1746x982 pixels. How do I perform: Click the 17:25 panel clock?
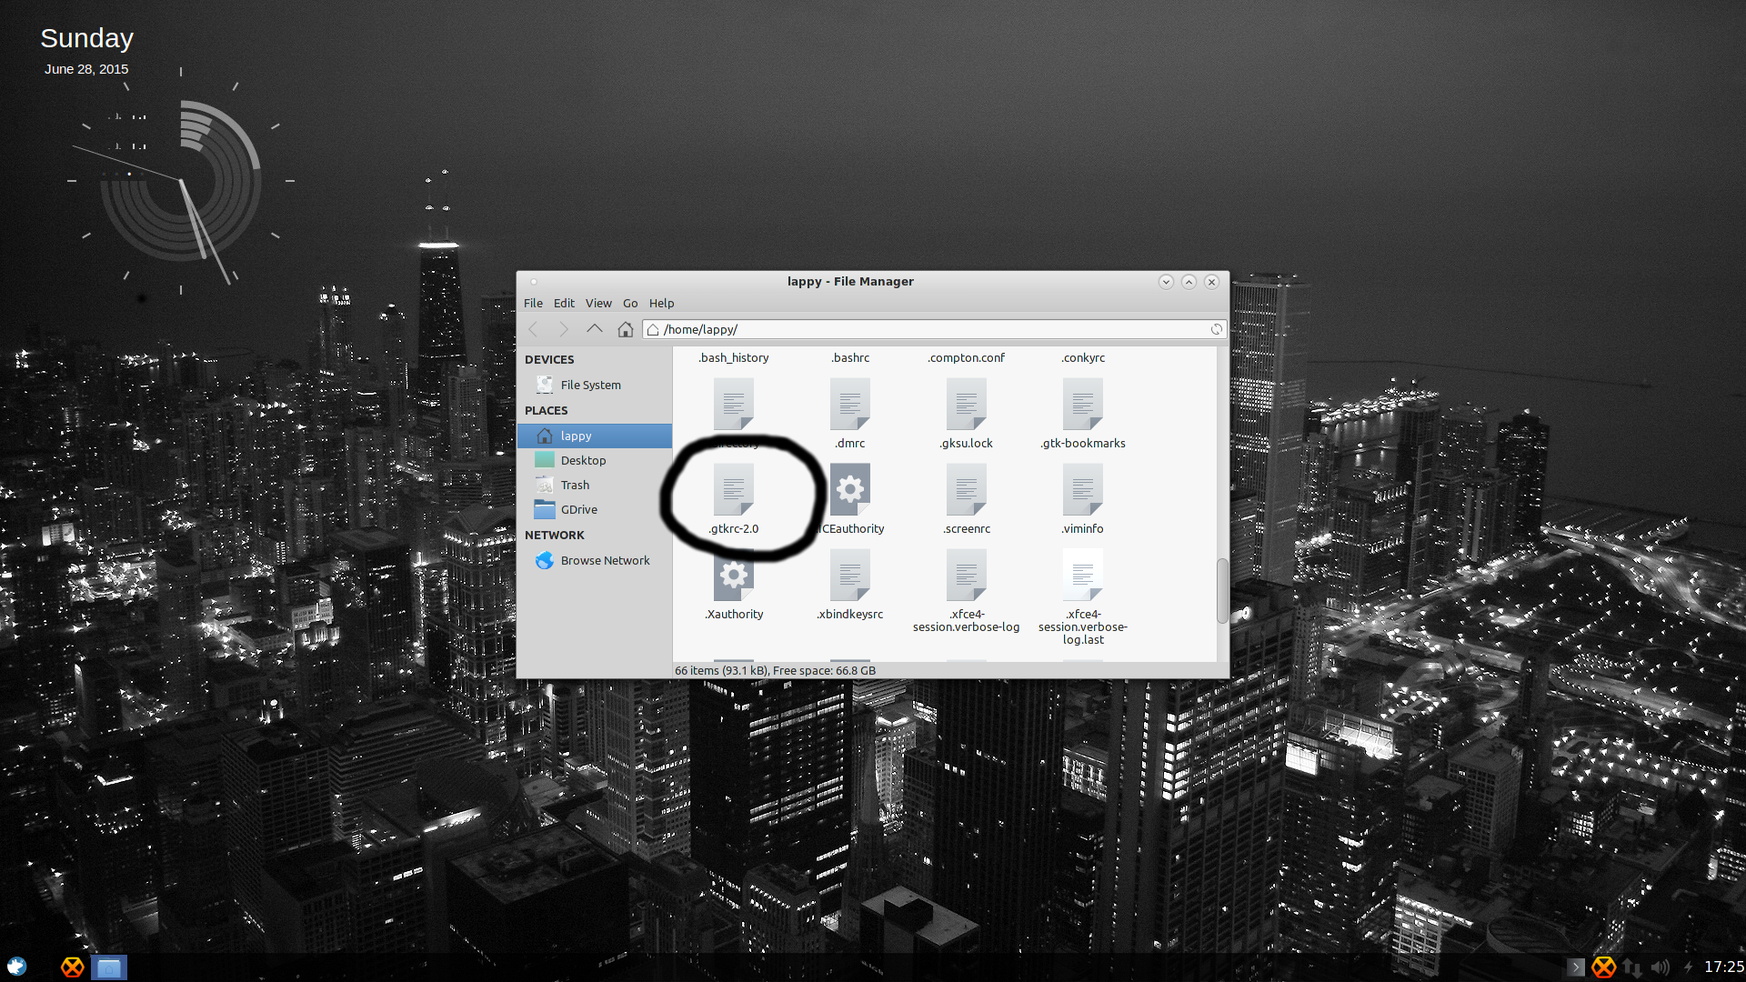[x=1723, y=967]
